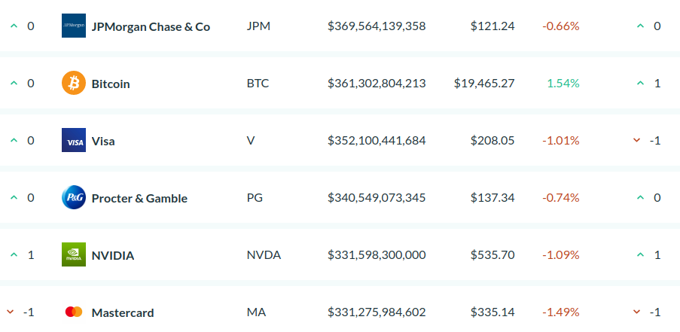This screenshot has width=680, height=332.
Task: Click the red down arrow left of Mastercard
Action: point(11,312)
